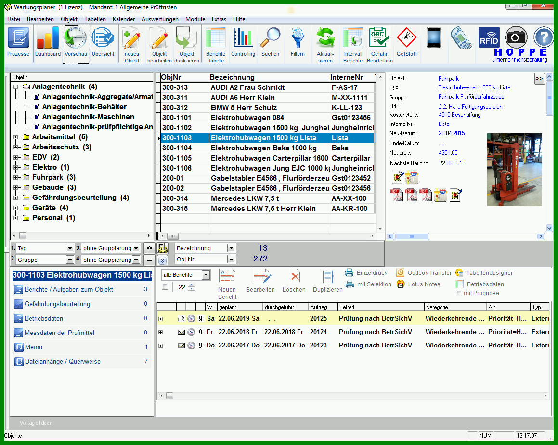558x445 pixels.
Task: Create a new object with neues Objekt
Action: pos(131,46)
